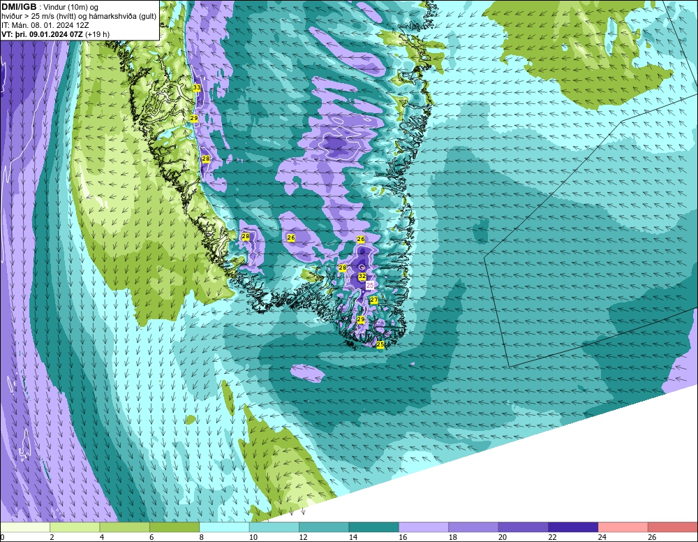Click the legend scale number 24

coord(602,537)
